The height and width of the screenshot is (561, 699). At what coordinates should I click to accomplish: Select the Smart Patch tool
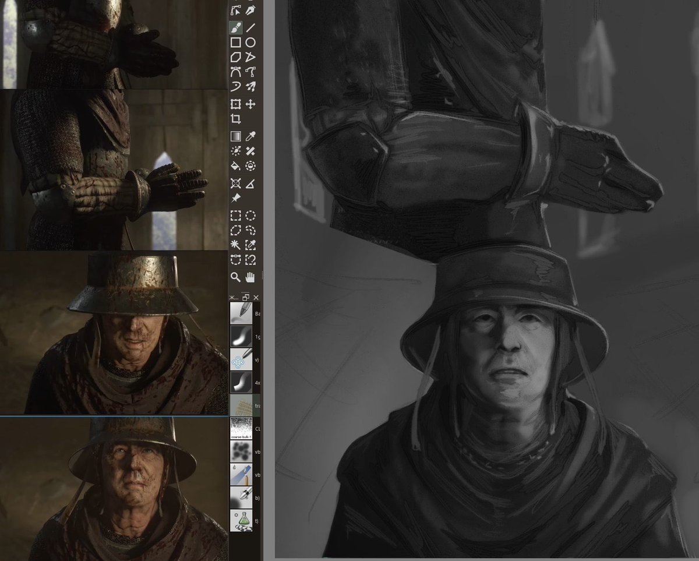[250, 151]
